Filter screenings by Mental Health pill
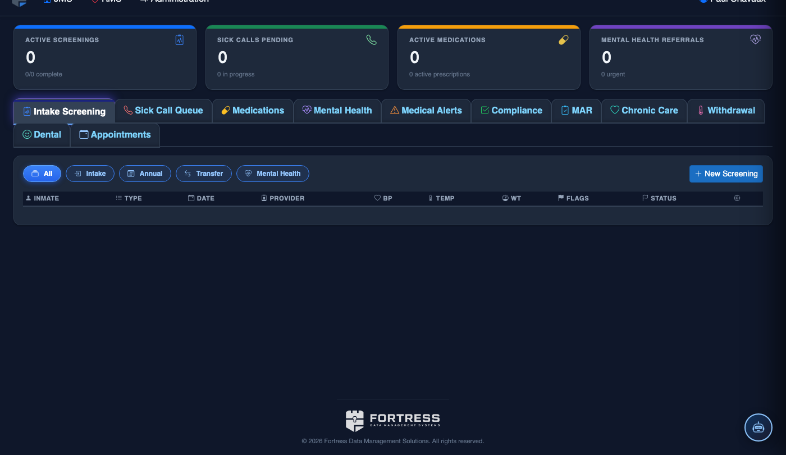786x455 pixels. coord(273,174)
